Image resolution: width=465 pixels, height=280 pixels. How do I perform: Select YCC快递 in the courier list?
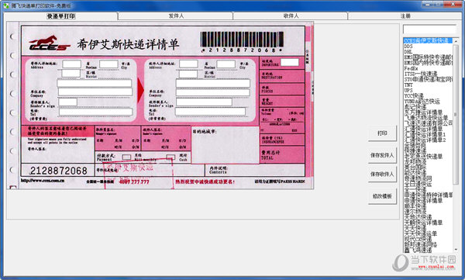[x=428, y=96]
